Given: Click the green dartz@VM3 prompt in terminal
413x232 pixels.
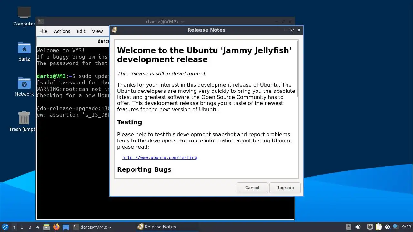Looking at the screenshot, I should 52,76.
